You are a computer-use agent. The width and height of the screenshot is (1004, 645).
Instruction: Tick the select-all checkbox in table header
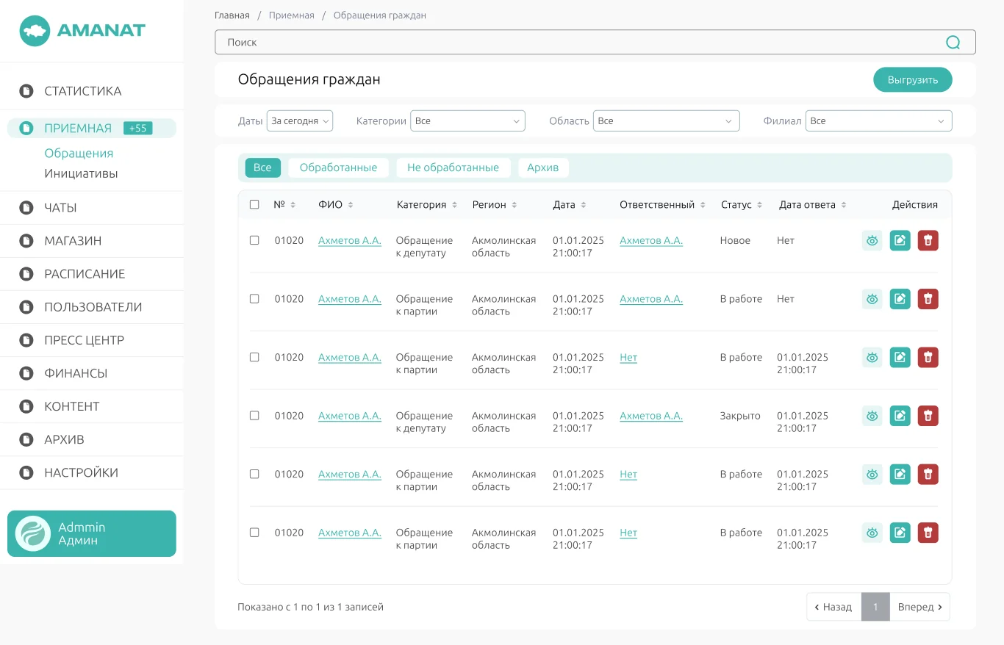point(254,204)
